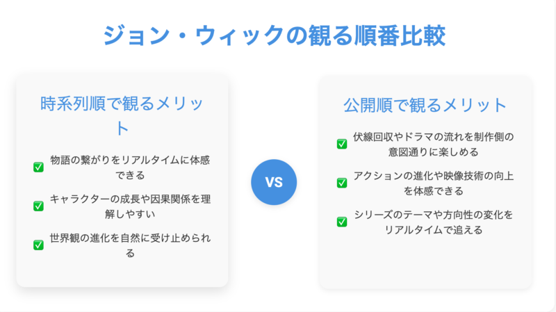556x312 pixels.
Task: Click the heading 公開順で観るメリット
Action: point(425,106)
